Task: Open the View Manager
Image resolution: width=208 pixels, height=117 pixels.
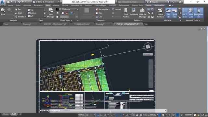Action: 51,13
